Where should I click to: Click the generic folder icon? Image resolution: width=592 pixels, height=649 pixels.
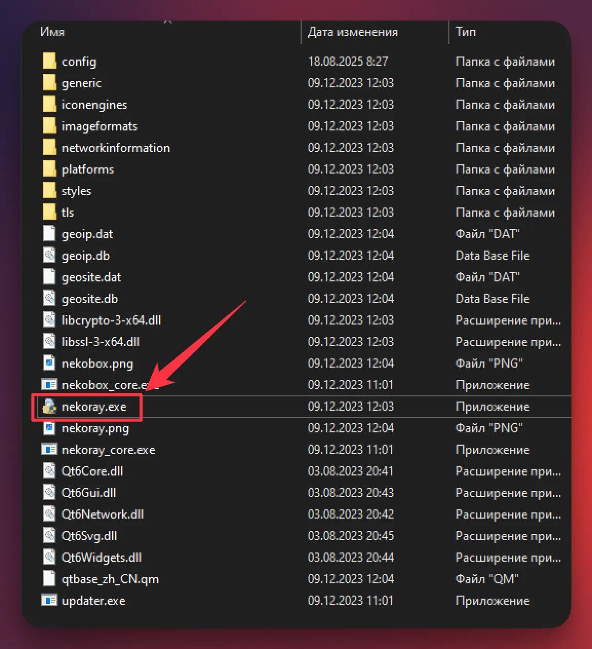[49, 83]
